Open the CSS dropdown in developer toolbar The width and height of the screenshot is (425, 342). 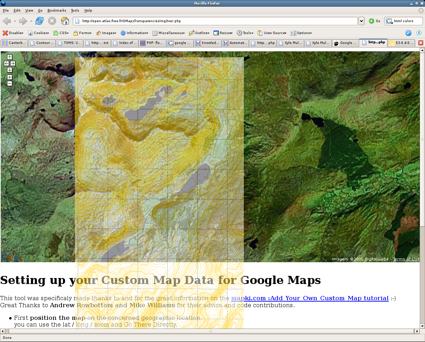click(61, 33)
